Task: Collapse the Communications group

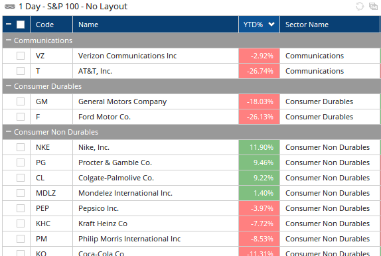Action: pyautogui.click(x=9, y=40)
